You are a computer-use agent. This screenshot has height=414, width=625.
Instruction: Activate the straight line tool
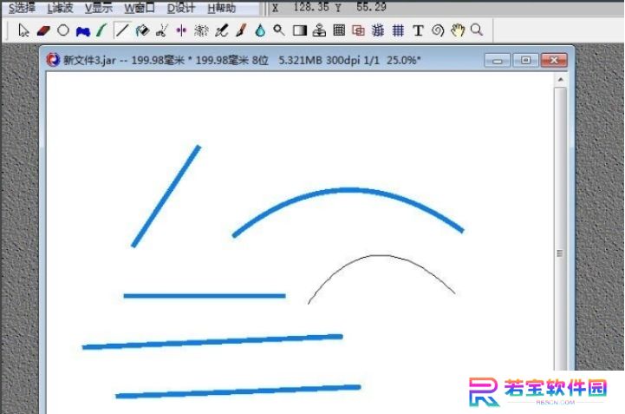point(122,30)
